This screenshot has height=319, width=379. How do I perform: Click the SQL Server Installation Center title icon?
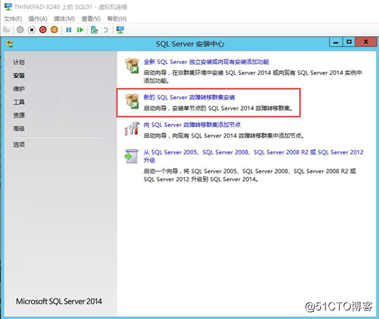click(x=10, y=44)
